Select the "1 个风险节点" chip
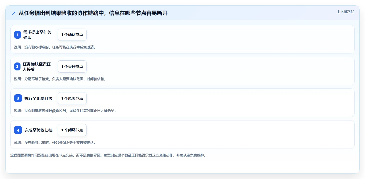This screenshot has height=179, width=365. (72, 98)
